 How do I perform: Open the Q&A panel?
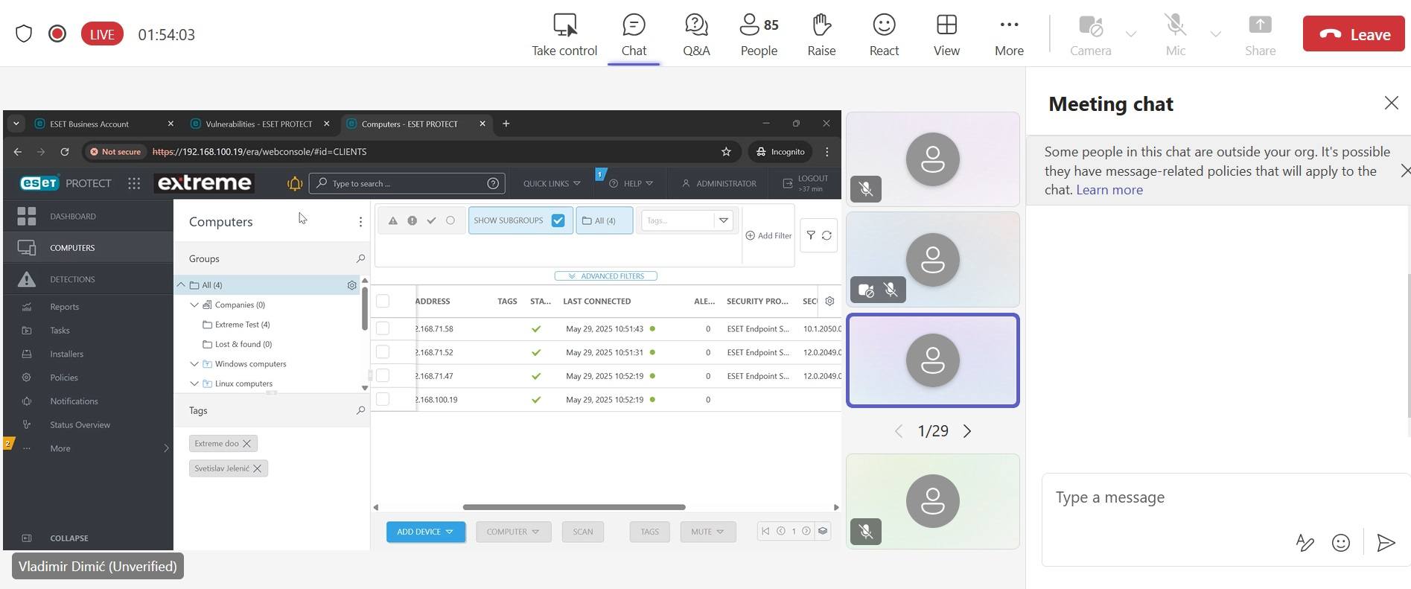click(696, 34)
